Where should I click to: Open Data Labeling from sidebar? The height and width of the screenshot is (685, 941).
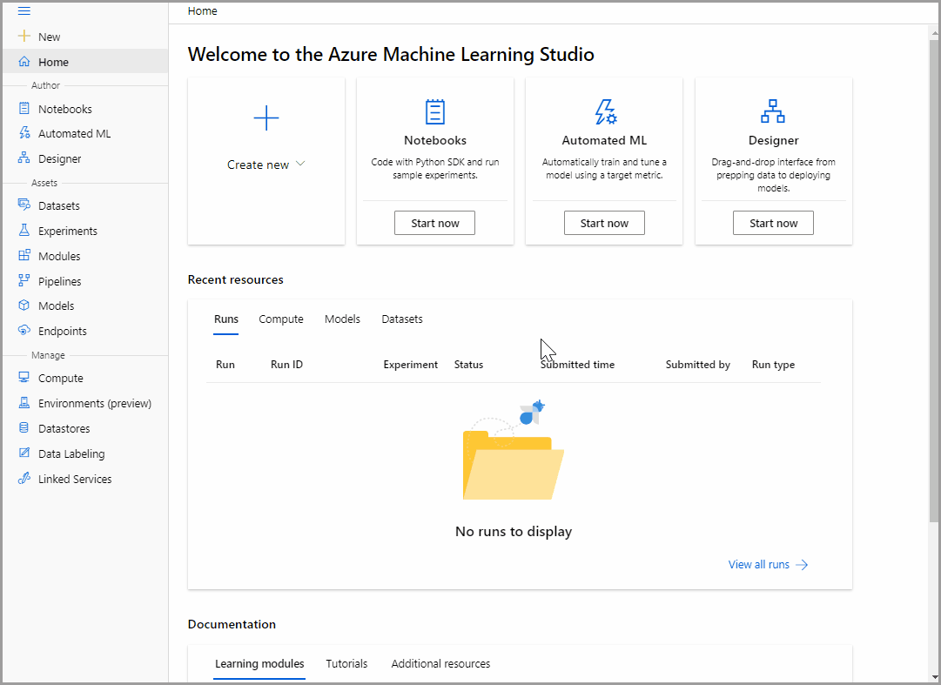[71, 454]
